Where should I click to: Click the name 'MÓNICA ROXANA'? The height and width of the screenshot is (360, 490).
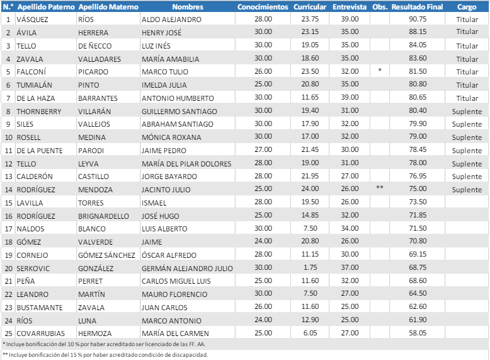tap(171, 137)
